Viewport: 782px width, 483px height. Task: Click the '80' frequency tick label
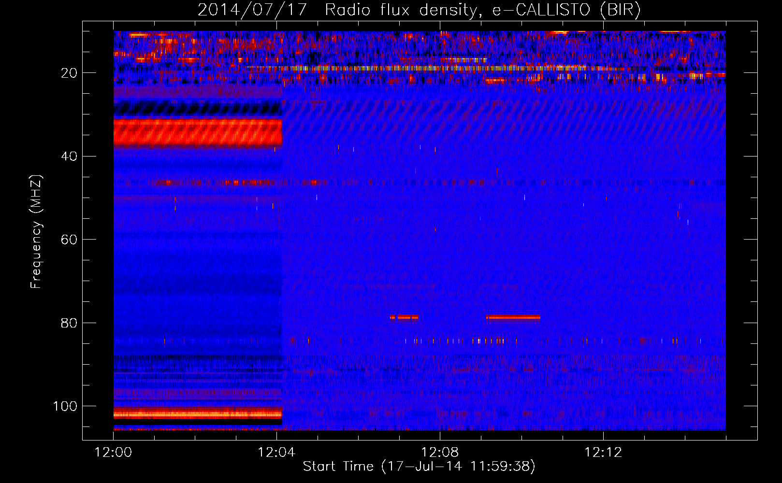pos(69,323)
